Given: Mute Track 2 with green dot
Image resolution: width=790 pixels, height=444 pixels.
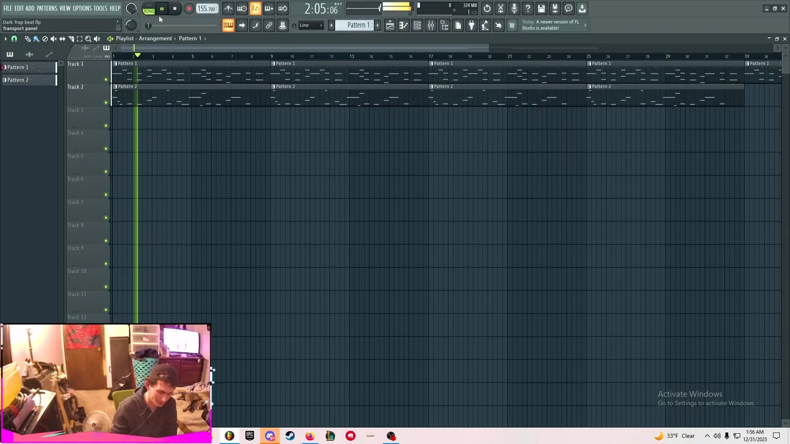Looking at the screenshot, I should click(x=106, y=102).
